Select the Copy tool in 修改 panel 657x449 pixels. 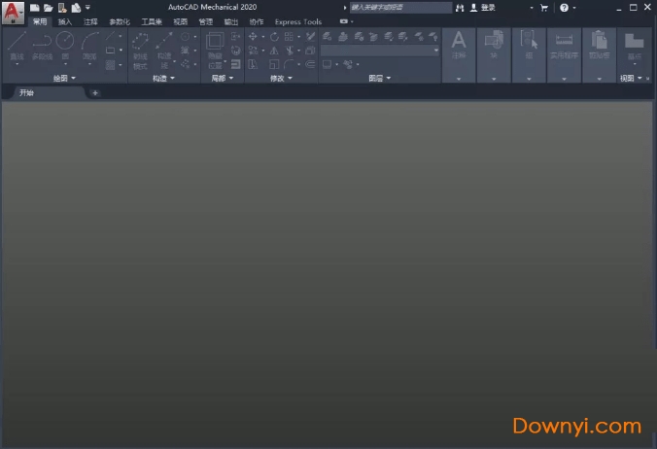pyautogui.click(x=253, y=51)
